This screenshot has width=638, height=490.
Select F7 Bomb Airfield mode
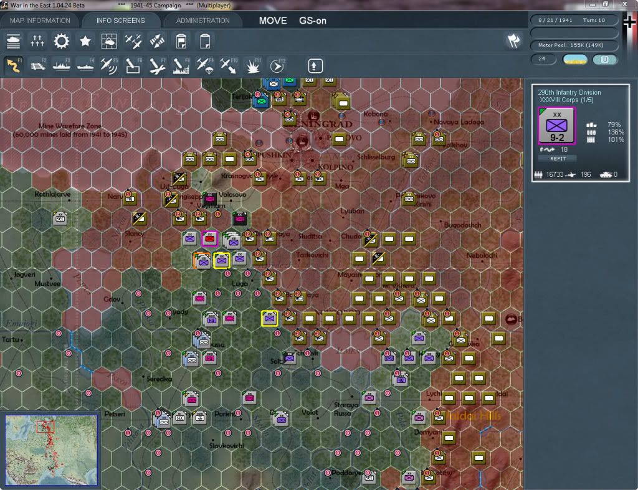click(157, 66)
